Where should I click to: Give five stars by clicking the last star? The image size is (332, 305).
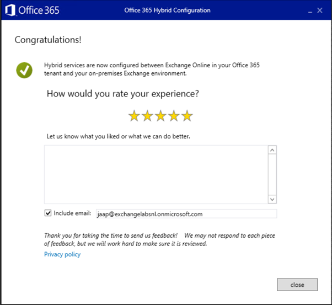pyautogui.click(x=187, y=116)
